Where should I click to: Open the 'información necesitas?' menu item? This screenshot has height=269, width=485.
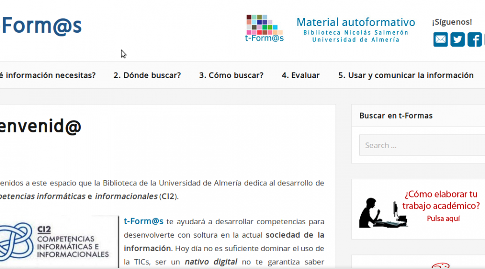pyautogui.click(x=48, y=75)
